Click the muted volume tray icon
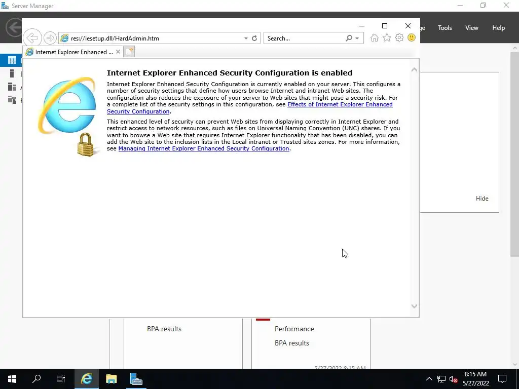This screenshot has height=389, width=519. click(x=453, y=379)
